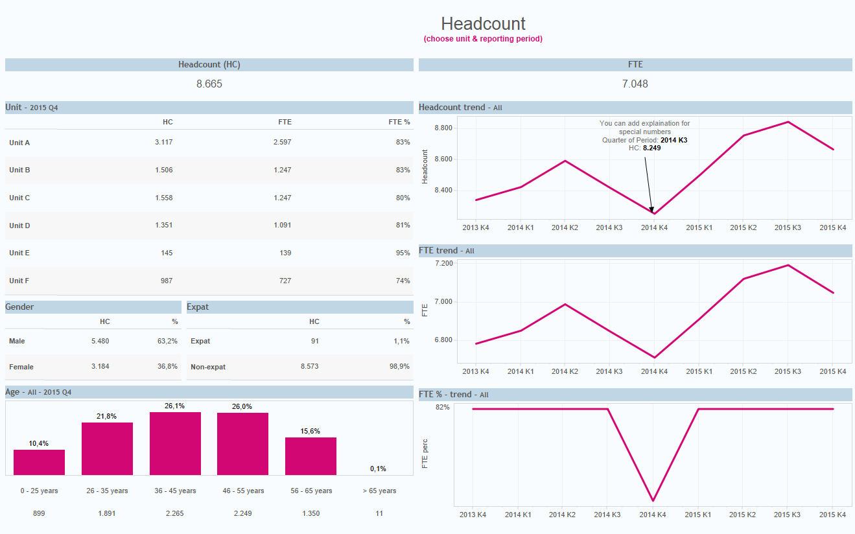
Task: Click the 2015 K3 peak on Headcount trend
Action: coord(788,122)
